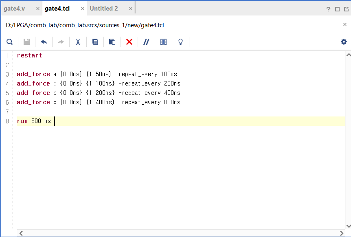351x237 pixels.
Task: Redo the edit with forward arrow
Action: (x=61, y=42)
